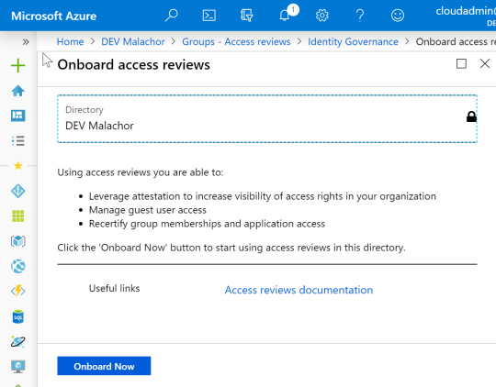
Task: Click 'Recertify group memberships and application access'
Action: pyautogui.click(x=207, y=224)
